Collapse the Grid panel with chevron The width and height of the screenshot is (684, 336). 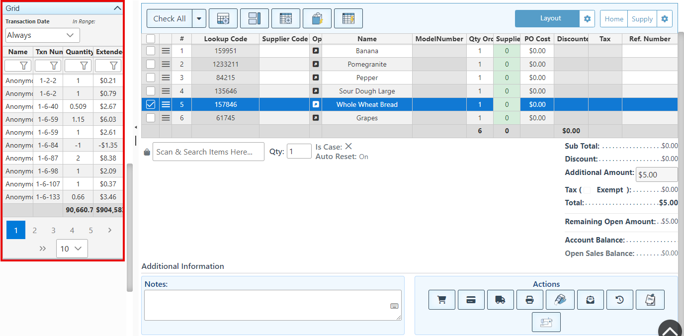[x=117, y=8]
